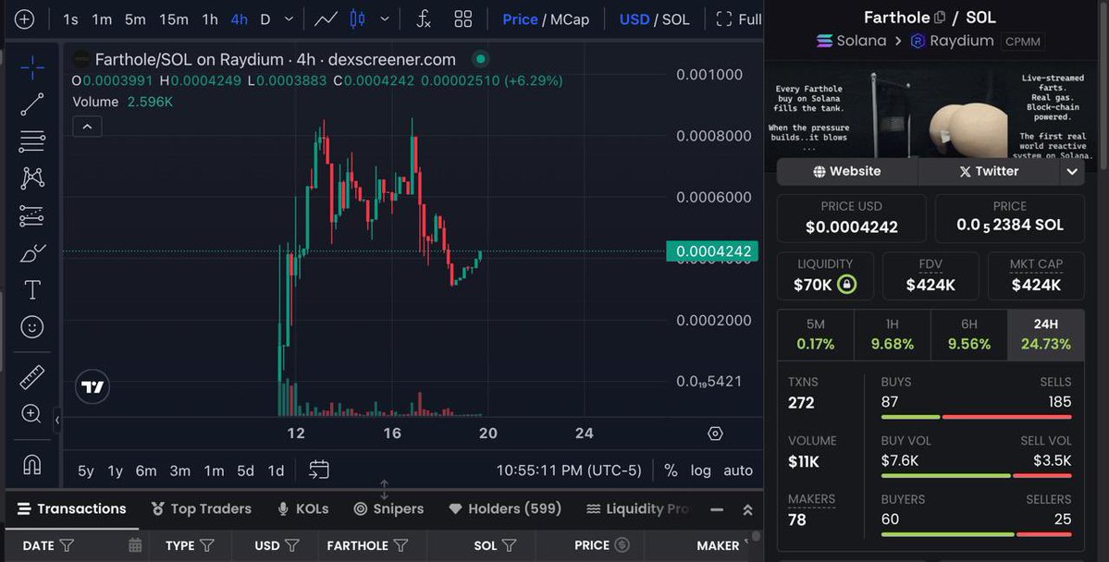Screen dimensions: 1109x562
Task: Toggle auto scale on chart
Action: (x=738, y=470)
